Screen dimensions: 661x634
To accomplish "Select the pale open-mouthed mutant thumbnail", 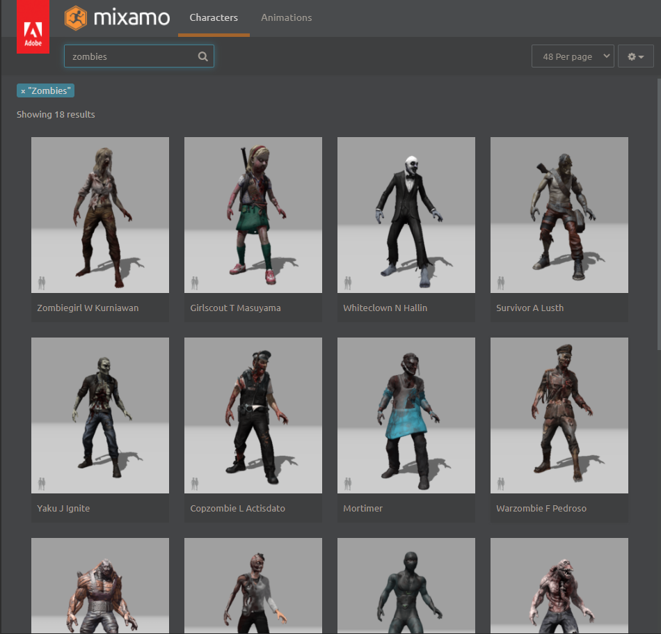I will 559,585.
